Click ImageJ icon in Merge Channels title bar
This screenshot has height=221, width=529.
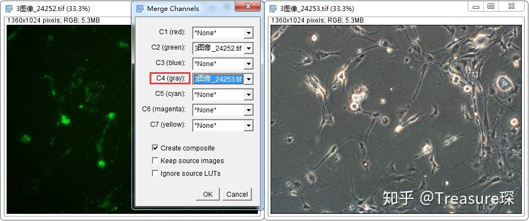140,9
